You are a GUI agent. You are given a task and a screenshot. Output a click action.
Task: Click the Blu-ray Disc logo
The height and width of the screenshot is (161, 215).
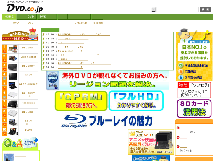(74, 121)
